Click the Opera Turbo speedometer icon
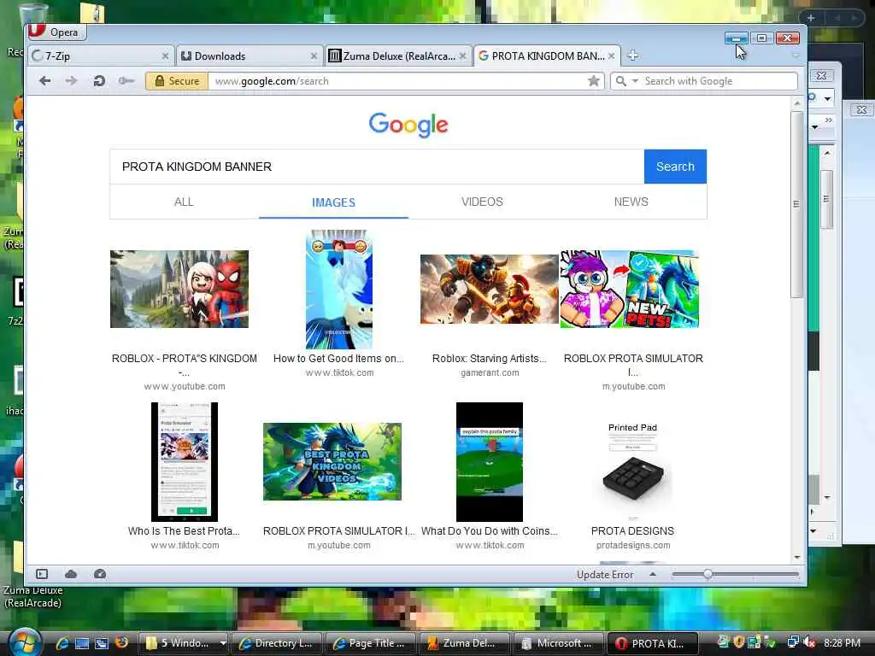The image size is (875, 656). [x=100, y=574]
